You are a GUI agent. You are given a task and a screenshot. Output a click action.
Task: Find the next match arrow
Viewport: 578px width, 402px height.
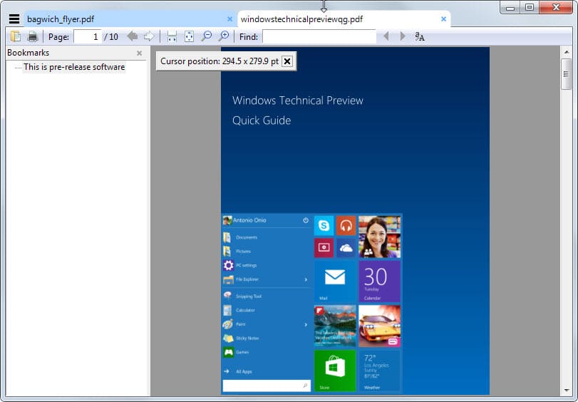pos(403,36)
